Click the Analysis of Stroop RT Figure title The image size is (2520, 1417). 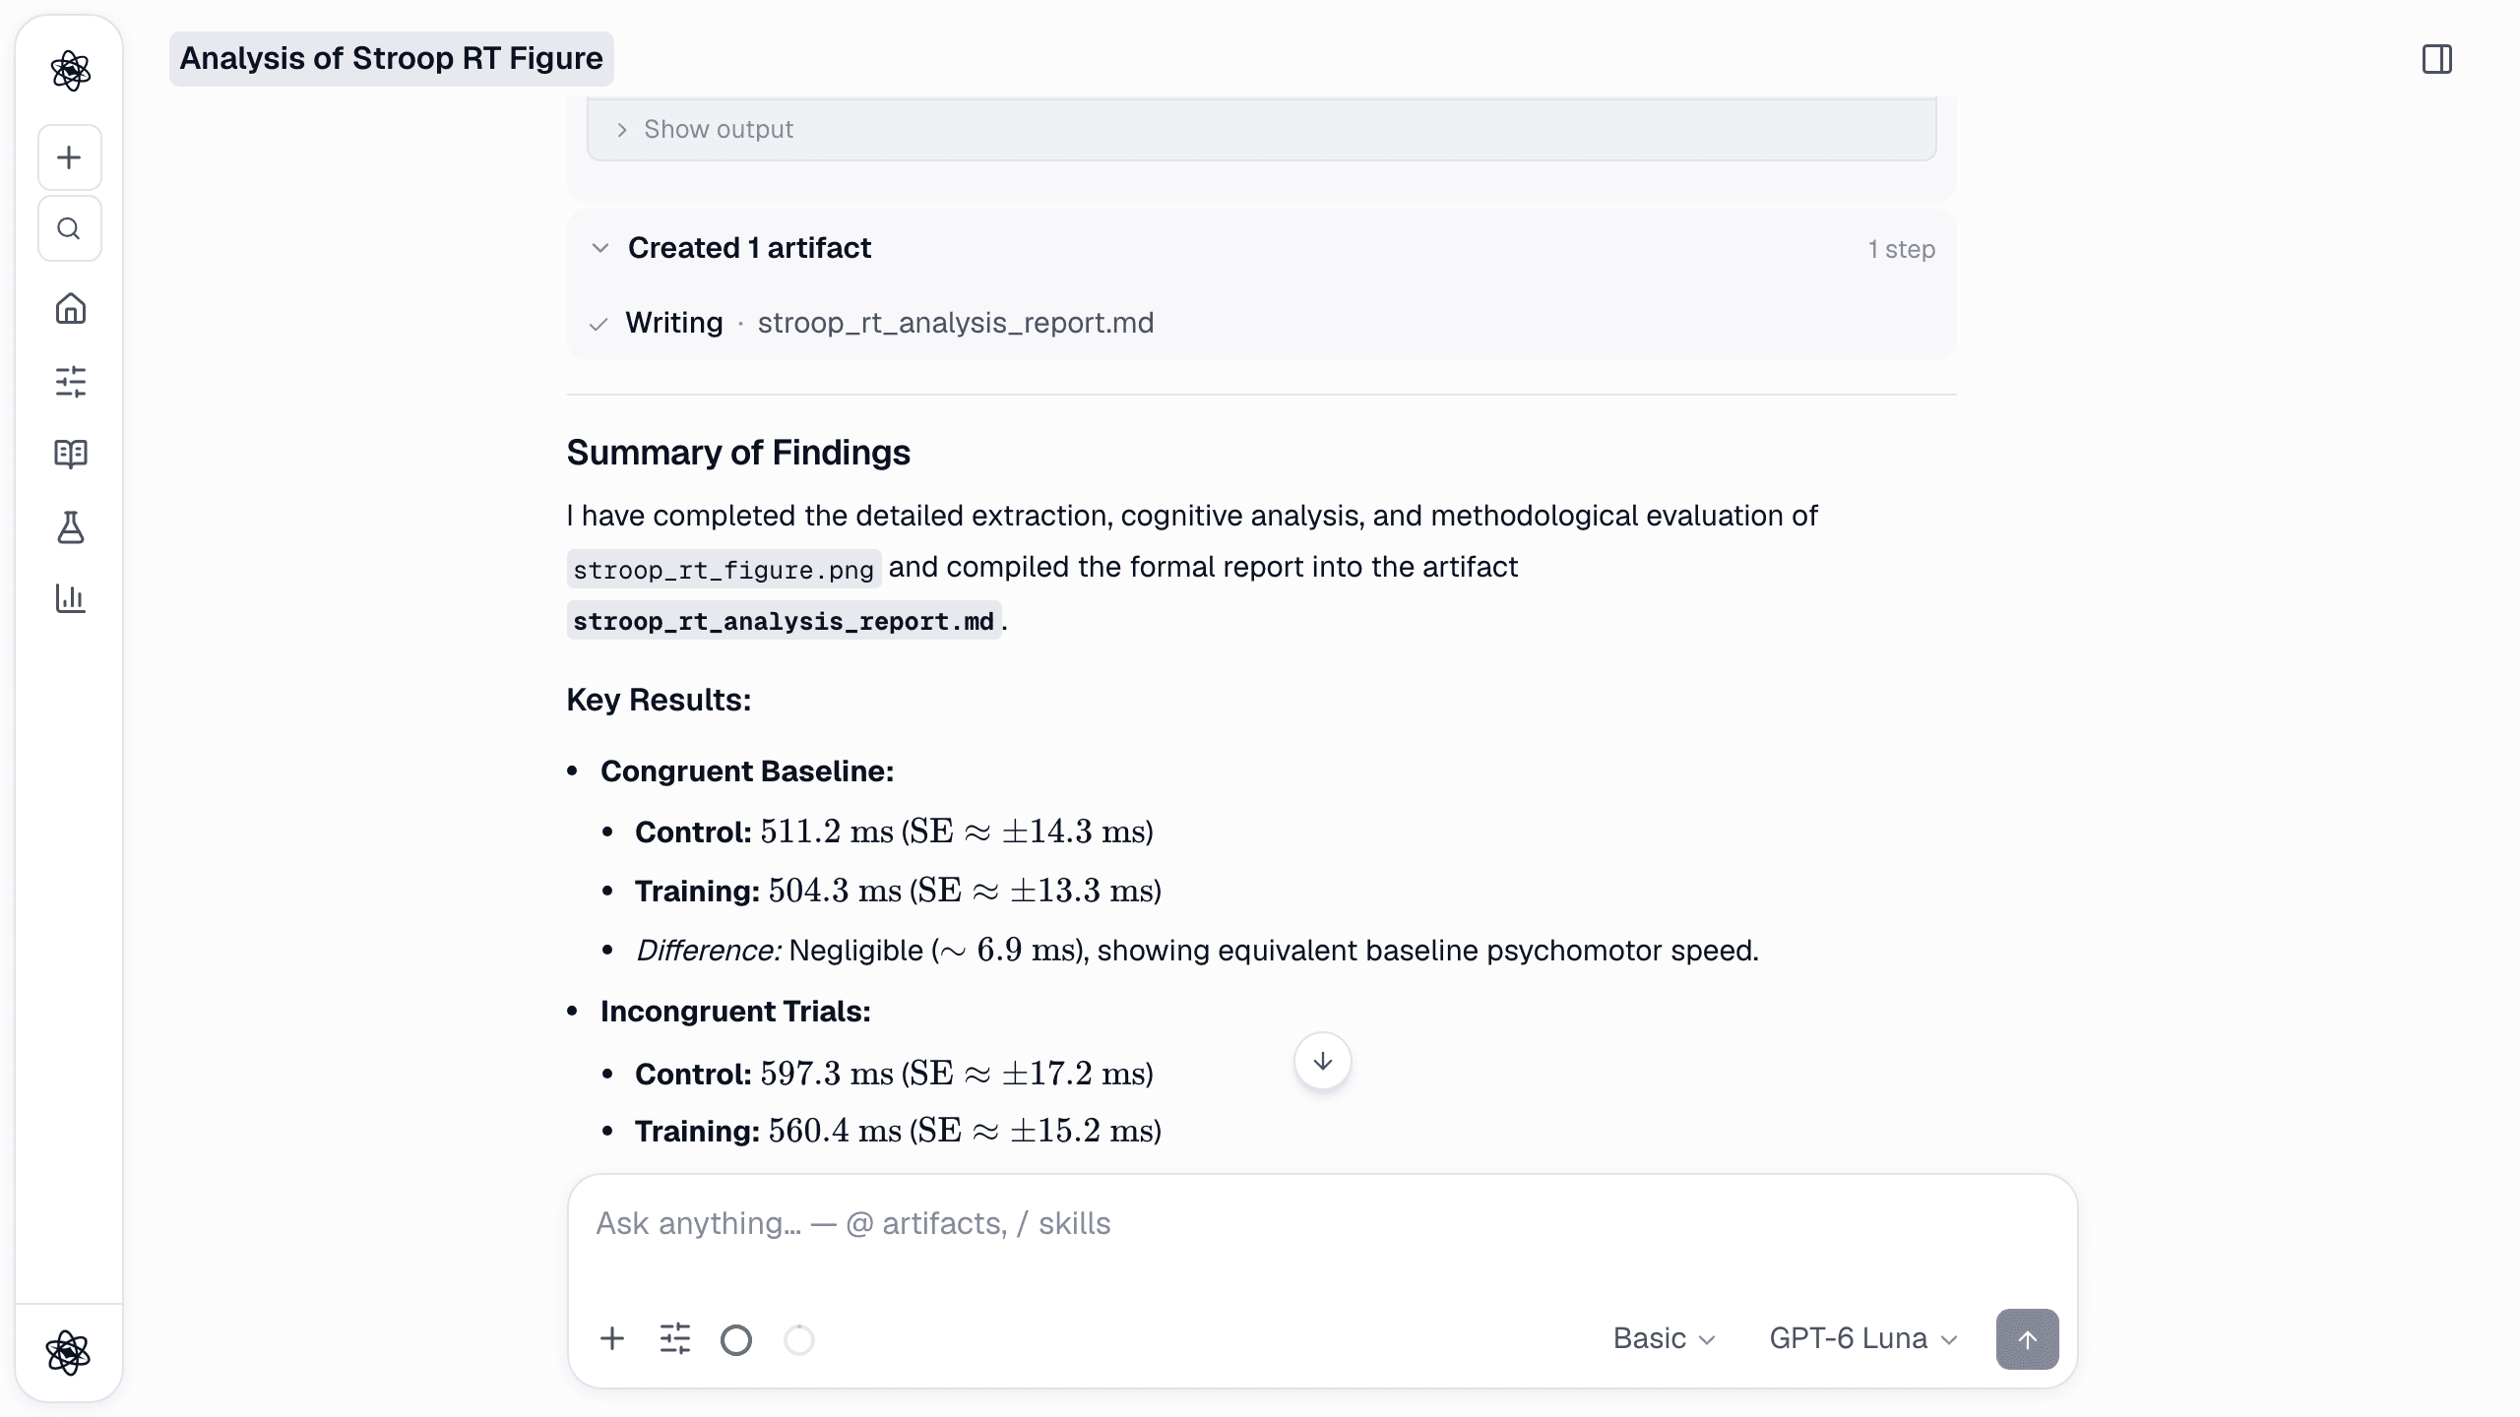pos(391,59)
